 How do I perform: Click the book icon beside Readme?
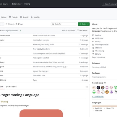93,35
